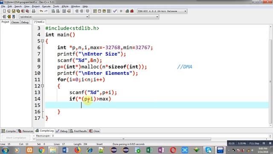Open the Tools menu
This screenshot has height=154, width=273.
click(56, 6)
